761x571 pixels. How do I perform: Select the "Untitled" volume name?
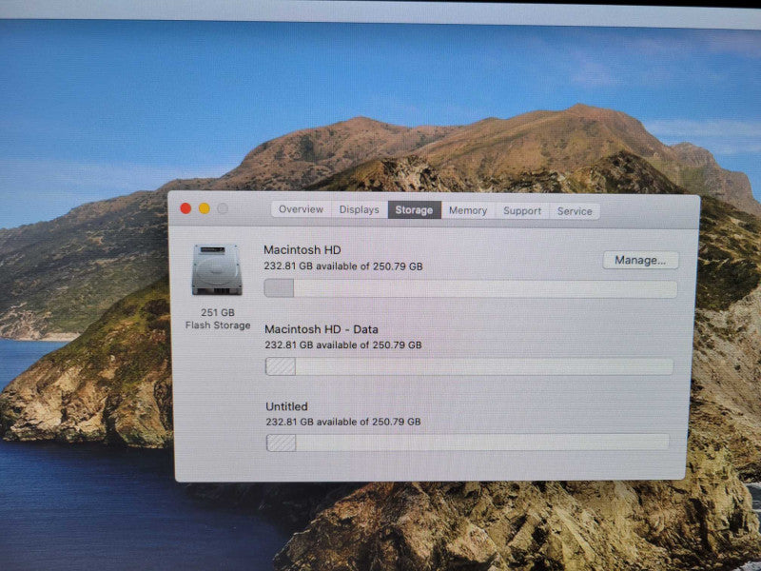pyautogui.click(x=287, y=406)
